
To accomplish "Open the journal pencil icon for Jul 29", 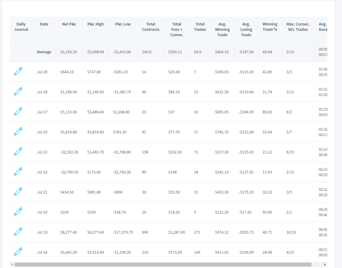I will click(x=18, y=71).
